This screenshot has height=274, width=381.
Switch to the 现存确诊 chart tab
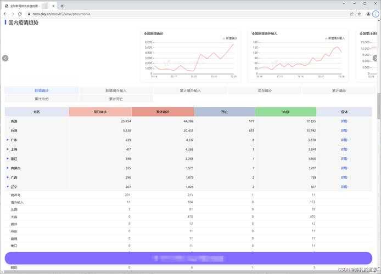(265, 90)
